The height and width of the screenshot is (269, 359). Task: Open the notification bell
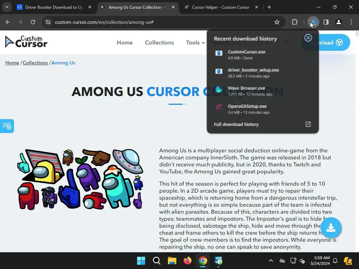pos(335,261)
